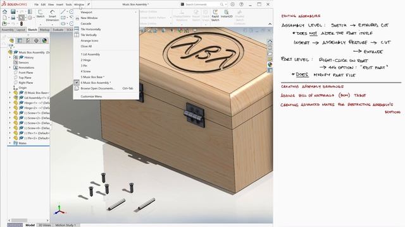Open the FeatureManager design tree tab

click(x=11, y=40)
